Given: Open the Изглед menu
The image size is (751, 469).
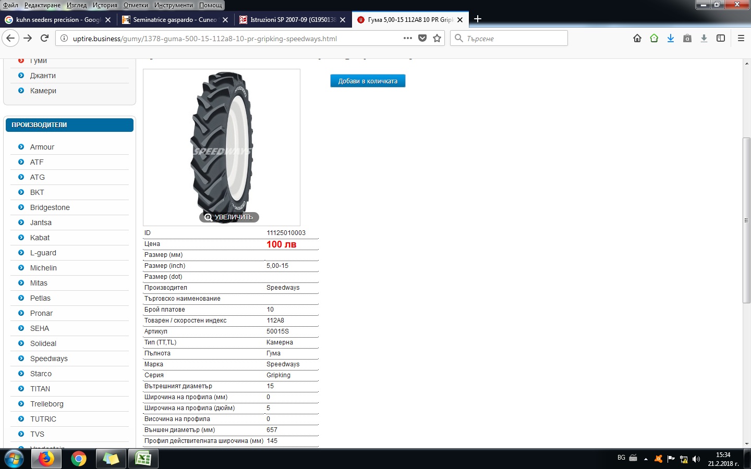Looking at the screenshot, I should point(77,5).
